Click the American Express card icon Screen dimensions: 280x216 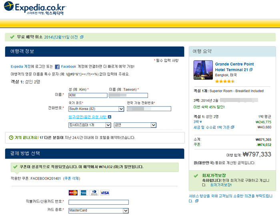(84, 193)
